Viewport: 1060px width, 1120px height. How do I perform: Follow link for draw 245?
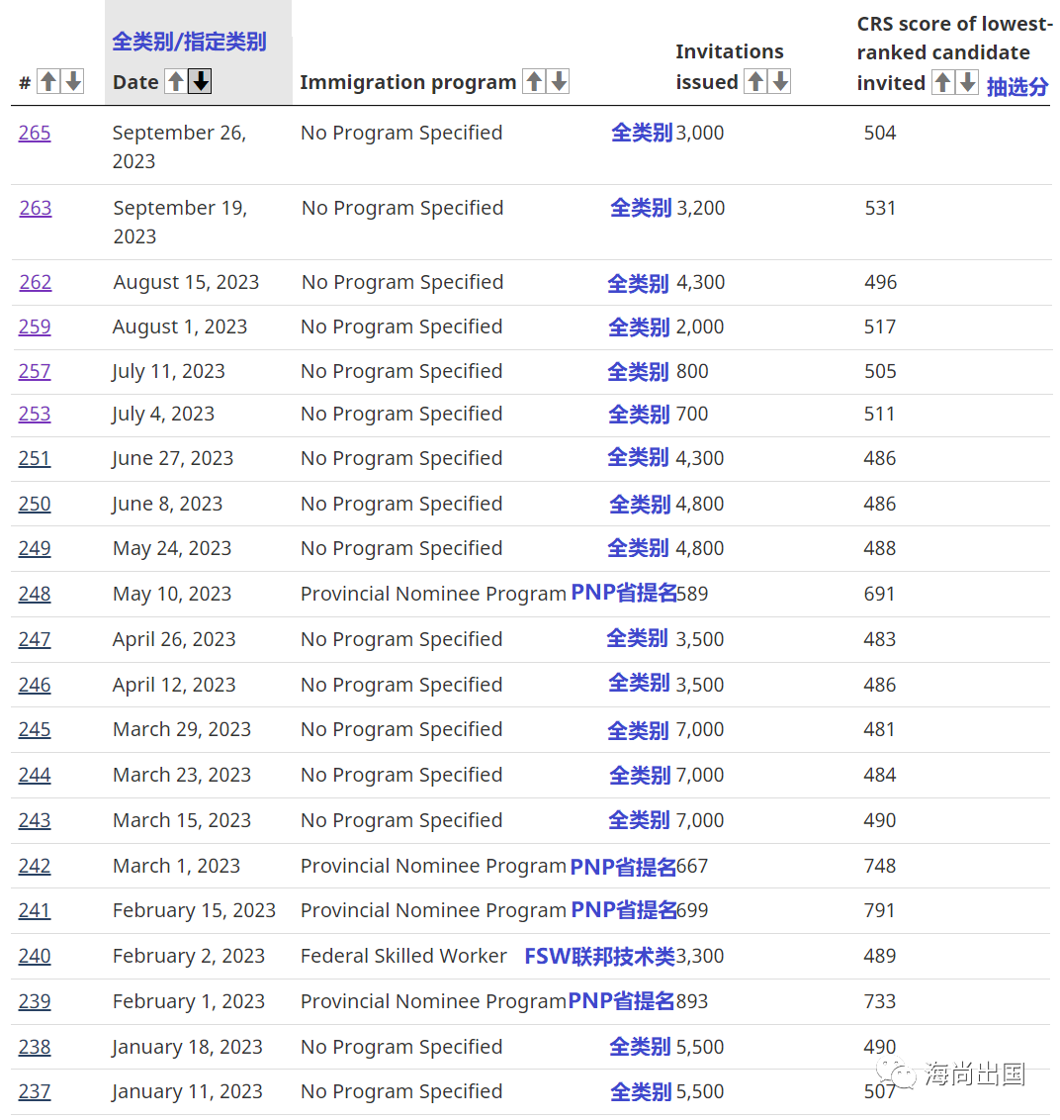(x=35, y=729)
